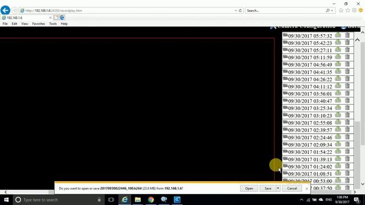The image size is (365, 205).
Task: Click the taskbar search box
Action: point(58,200)
